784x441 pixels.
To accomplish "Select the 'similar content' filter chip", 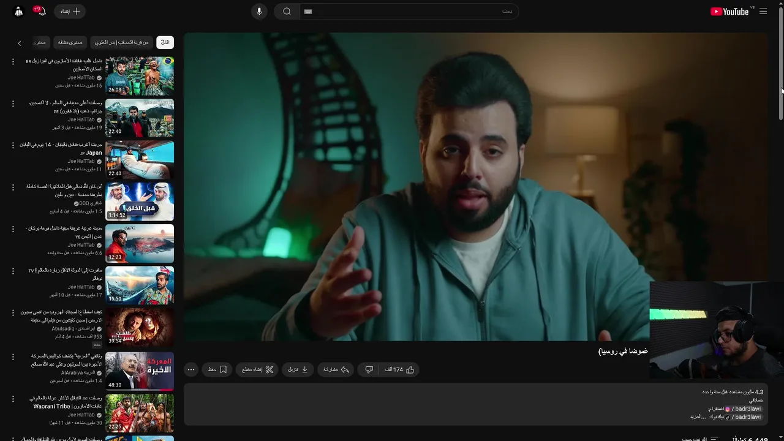I will point(70,42).
